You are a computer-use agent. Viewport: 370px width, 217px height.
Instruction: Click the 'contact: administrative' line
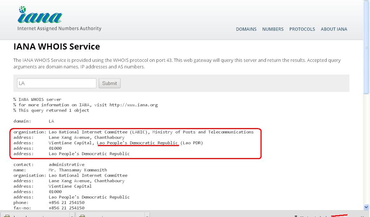(49, 165)
